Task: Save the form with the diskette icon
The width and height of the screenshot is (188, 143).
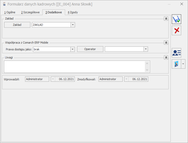Action: click(x=176, y=19)
